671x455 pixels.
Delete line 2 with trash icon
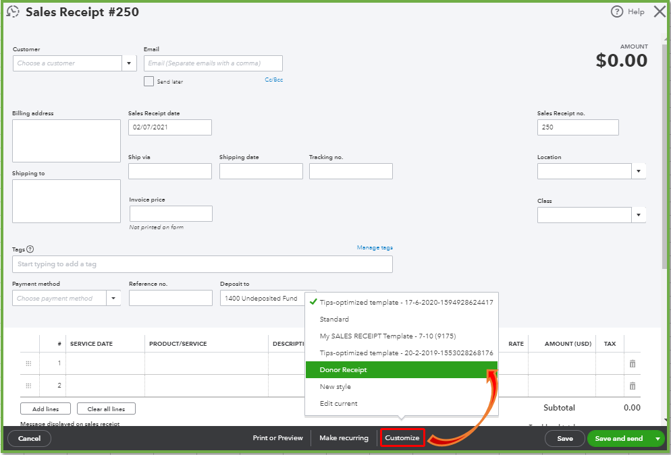click(633, 386)
